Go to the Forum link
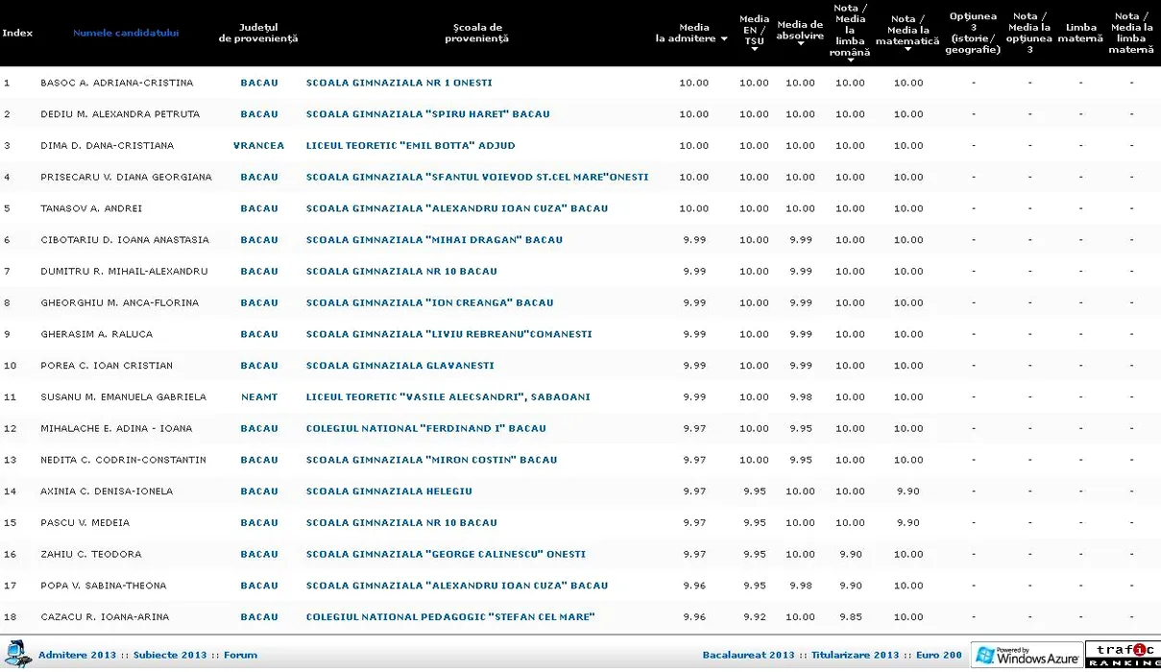Image resolution: width=1161 pixels, height=672 pixels. [x=240, y=655]
